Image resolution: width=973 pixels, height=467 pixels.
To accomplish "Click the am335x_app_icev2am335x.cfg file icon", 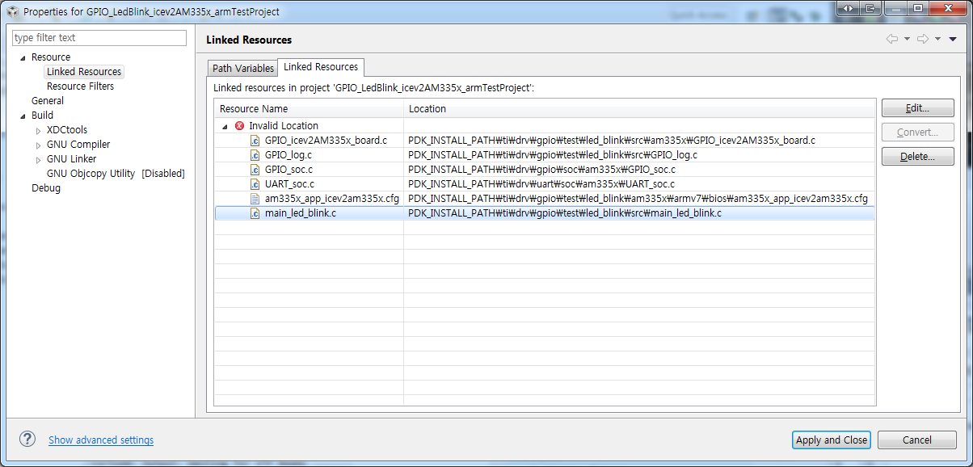I will (x=255, y=199).
